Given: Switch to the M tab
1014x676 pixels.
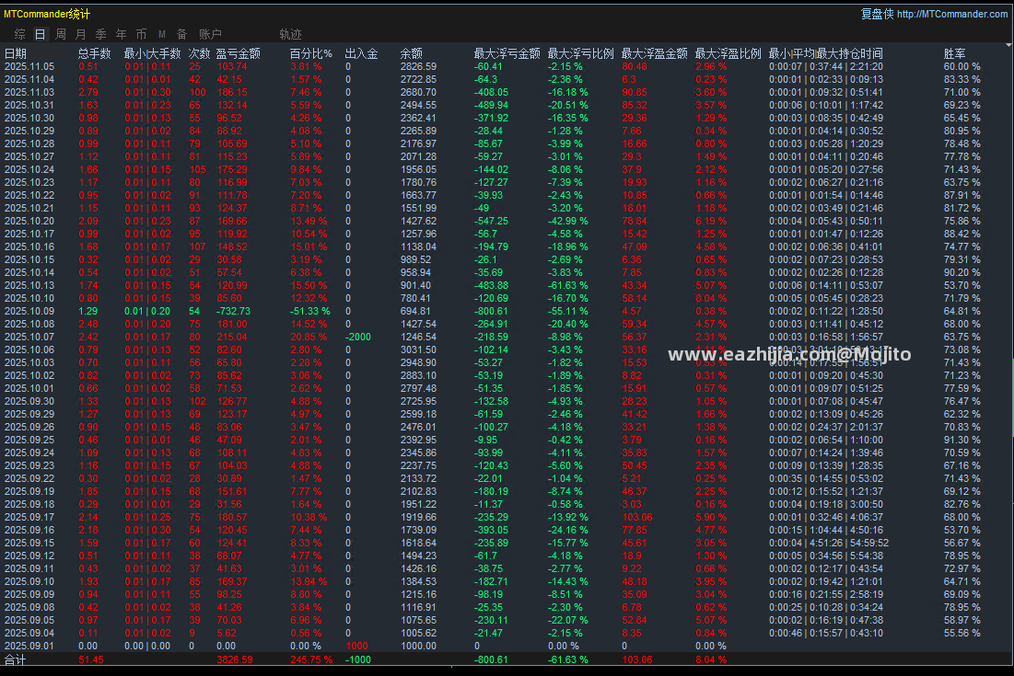Looking at the screenshot, I should [x=162, y=34].
